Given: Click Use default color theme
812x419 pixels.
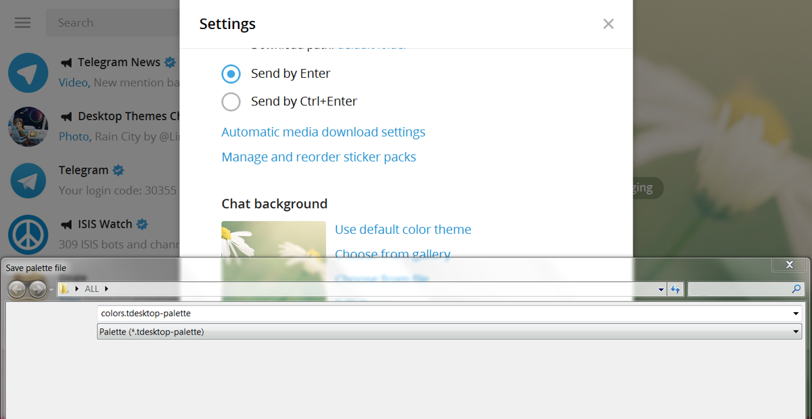Looking at the screenshot, I should (x=403, y=229).
